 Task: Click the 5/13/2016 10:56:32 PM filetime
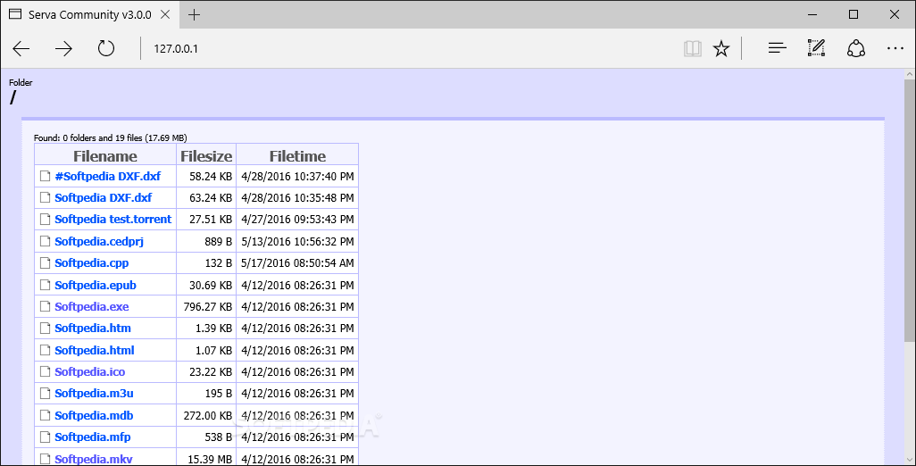point(297,242)
